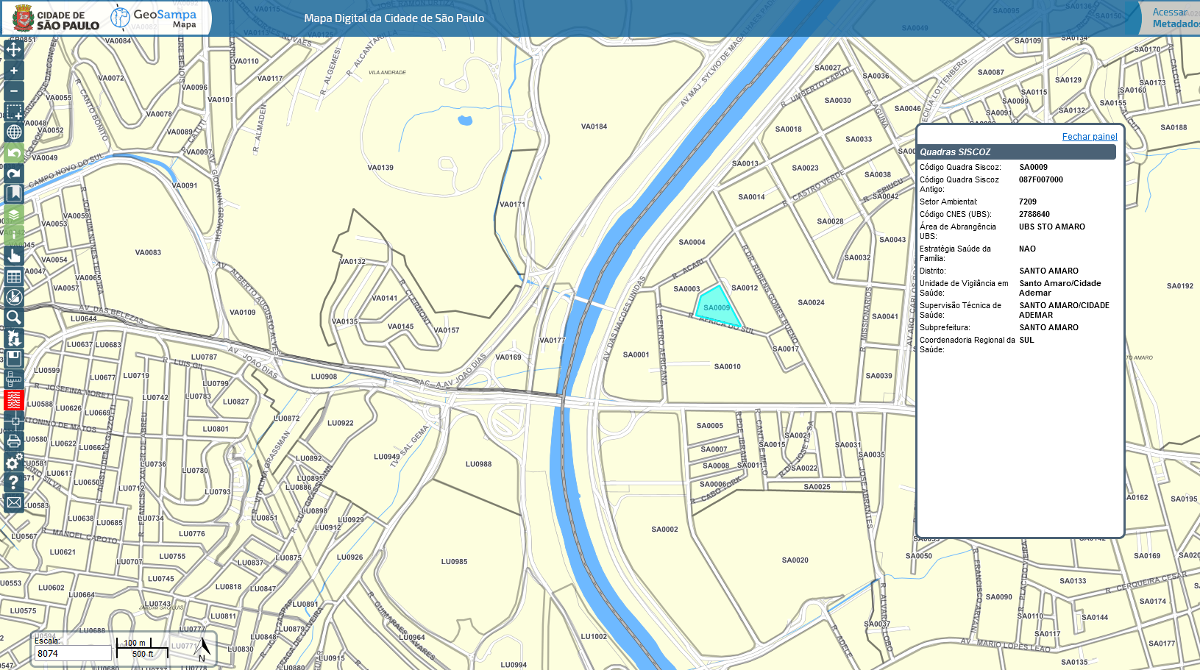Open the bookmarks tool
This screenshot has height=670, width=1200.
click(x=14, y=193)
